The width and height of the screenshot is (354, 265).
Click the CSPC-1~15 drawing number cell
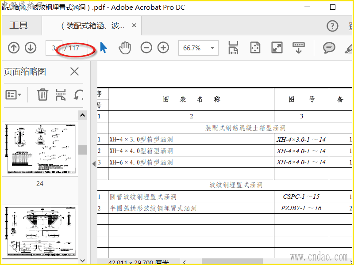[x=301, y=197]
